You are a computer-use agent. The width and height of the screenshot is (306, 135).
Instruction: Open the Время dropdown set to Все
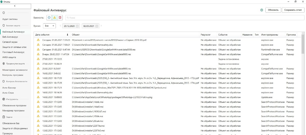[49, 26]
